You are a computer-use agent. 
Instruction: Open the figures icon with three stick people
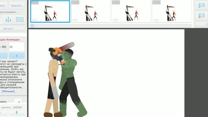click(8, 19)
